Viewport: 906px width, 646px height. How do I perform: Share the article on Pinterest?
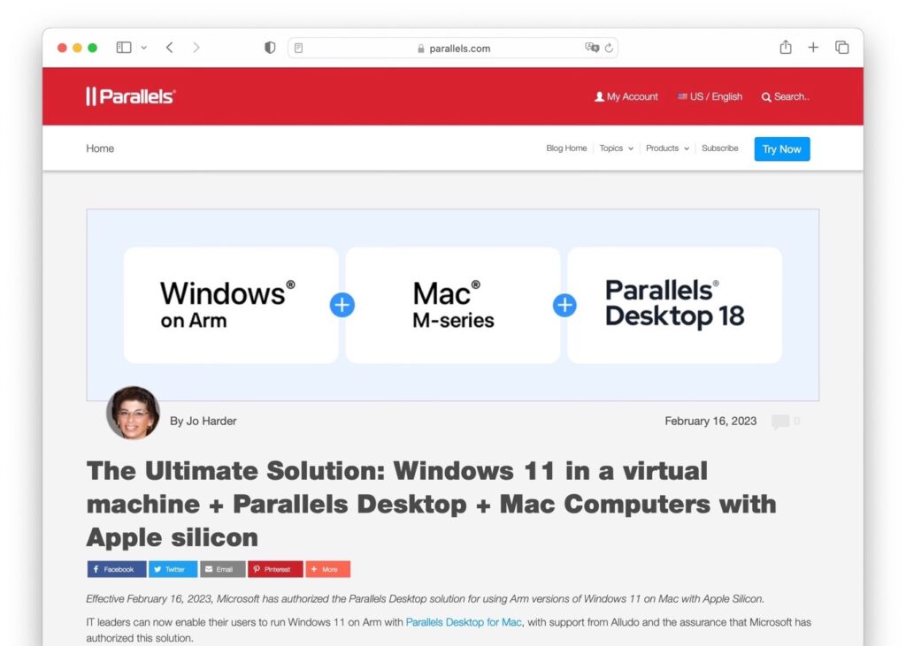click(x=275, y=568)
